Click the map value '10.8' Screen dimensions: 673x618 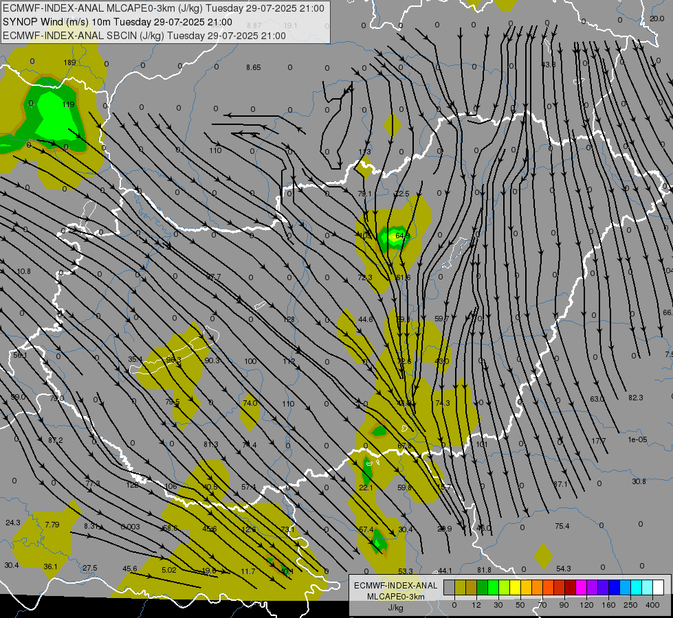coord(23,271)
